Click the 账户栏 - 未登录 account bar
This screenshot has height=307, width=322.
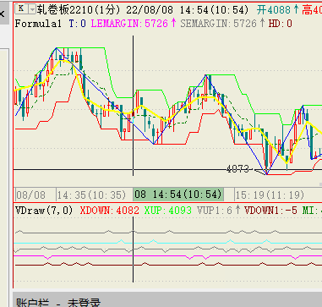coord(167,300)
